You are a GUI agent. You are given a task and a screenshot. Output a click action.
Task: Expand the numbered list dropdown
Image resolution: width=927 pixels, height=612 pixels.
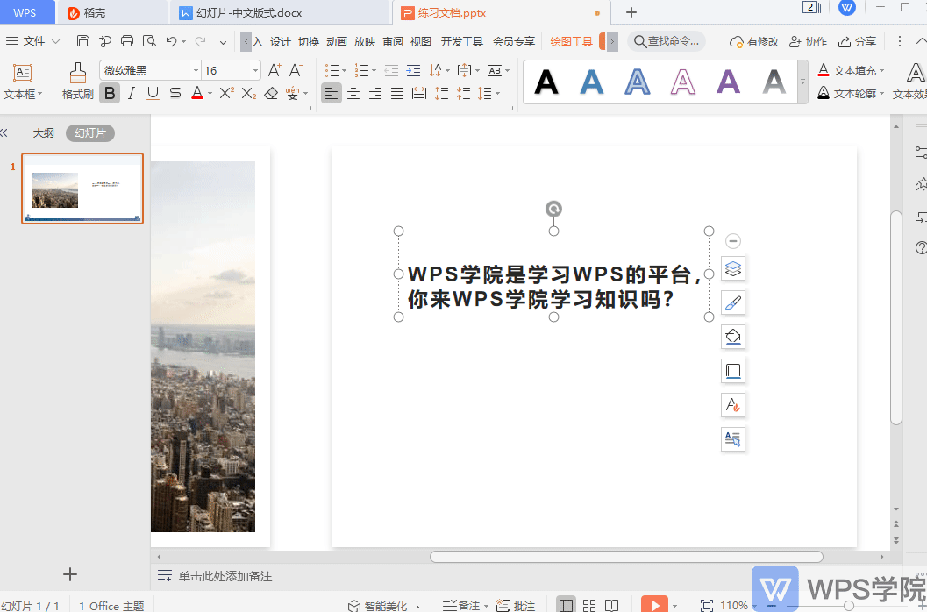(374, 71)
